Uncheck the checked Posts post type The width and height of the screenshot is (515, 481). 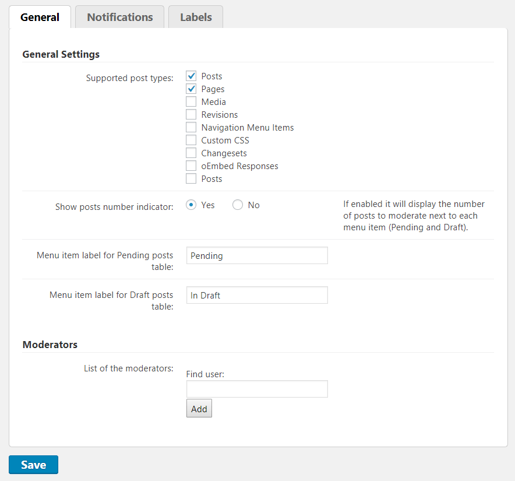pos(191,76)
